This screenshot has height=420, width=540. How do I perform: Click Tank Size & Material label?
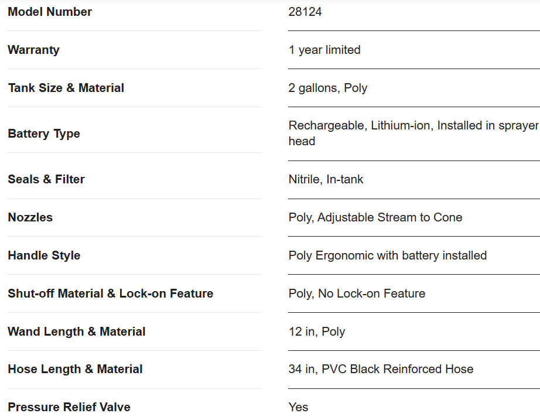pos(66,88)
